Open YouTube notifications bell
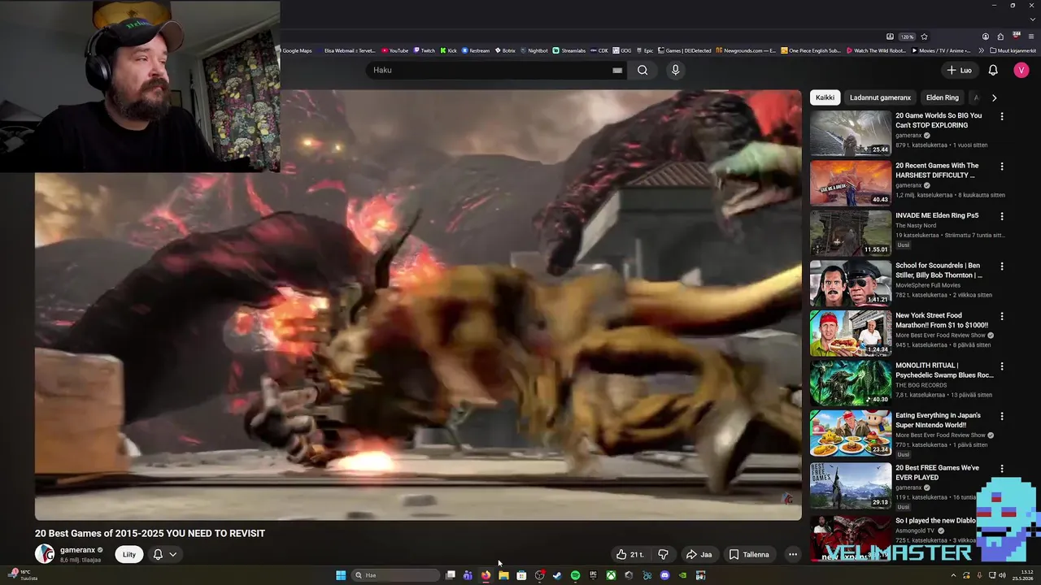This screenshot has height=585, width=1041. click(x=993, y=70)
